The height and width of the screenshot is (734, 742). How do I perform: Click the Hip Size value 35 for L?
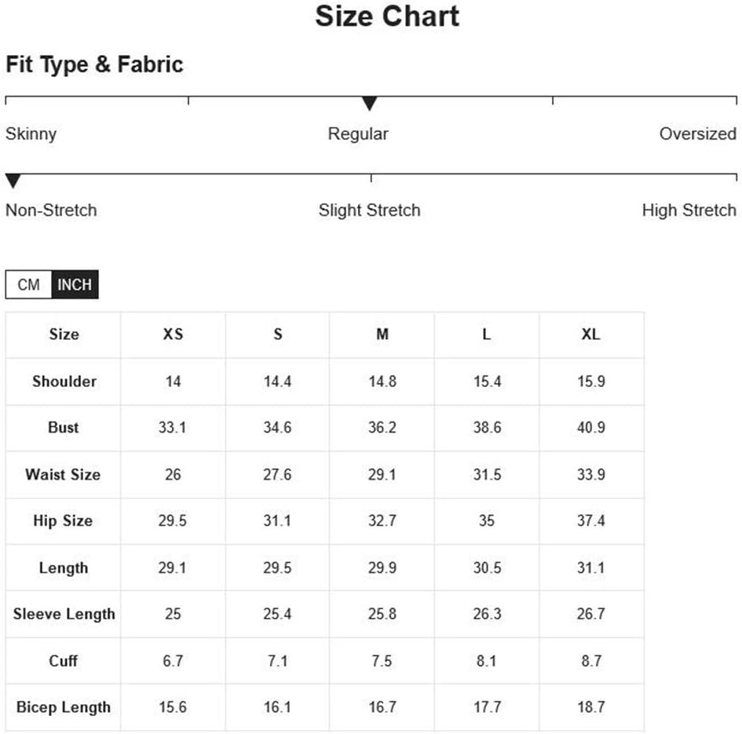coord(487,520)
